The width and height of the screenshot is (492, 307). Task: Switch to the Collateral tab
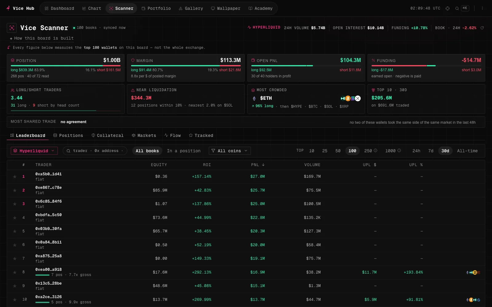click(107, 135)
